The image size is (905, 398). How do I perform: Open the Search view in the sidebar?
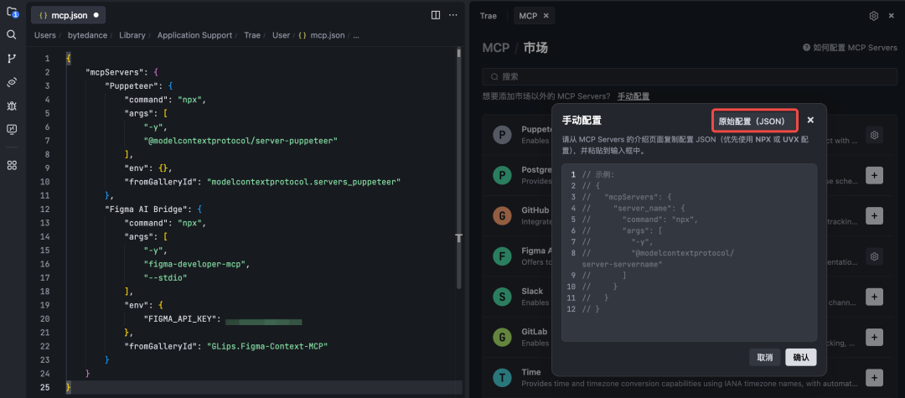tap(12, 35)
